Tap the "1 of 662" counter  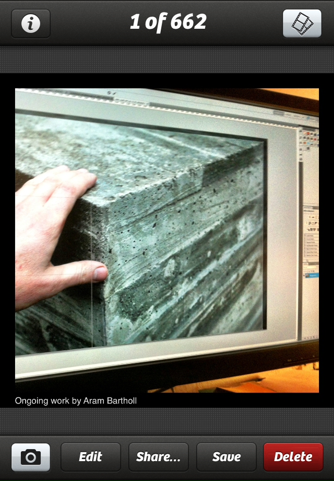point(168,22)
